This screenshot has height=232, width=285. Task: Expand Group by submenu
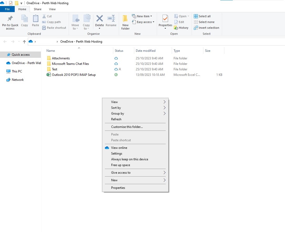click(x=164, y=114)
